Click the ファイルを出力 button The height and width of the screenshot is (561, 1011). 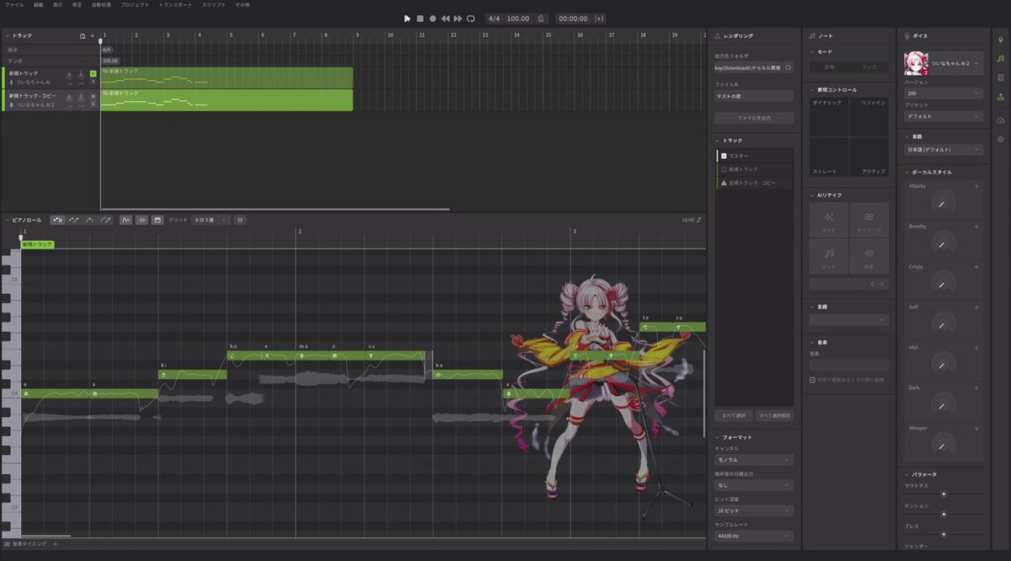point(754,118)
